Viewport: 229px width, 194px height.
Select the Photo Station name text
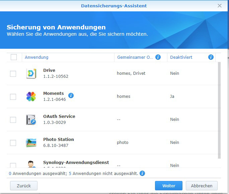coord(58,139)
